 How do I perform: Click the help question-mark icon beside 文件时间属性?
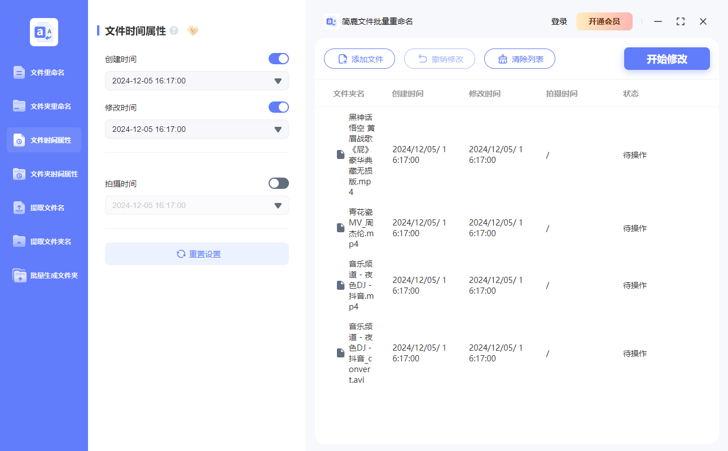coord(173,31)
